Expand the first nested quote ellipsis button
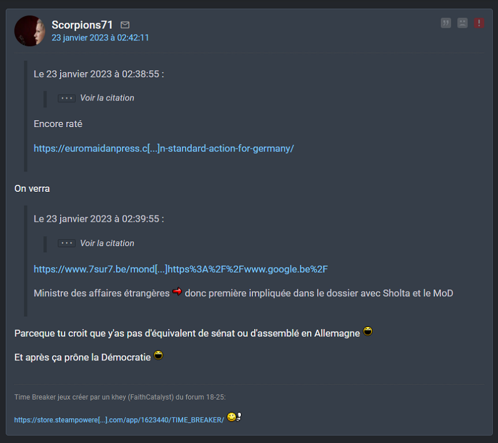Screen dimensions: 498x443 pyautogui.click(x=66, y=98)
